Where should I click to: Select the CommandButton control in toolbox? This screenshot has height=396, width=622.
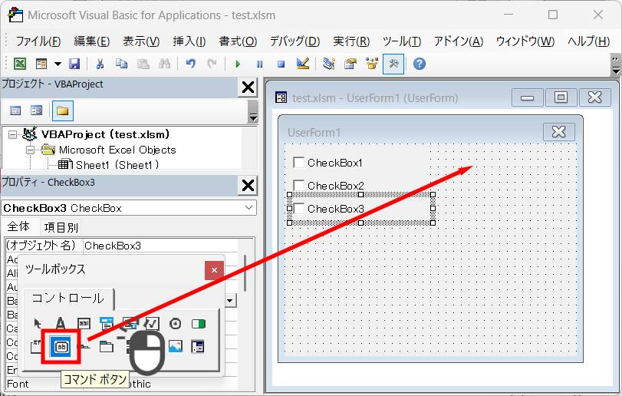tap(61, 347)
